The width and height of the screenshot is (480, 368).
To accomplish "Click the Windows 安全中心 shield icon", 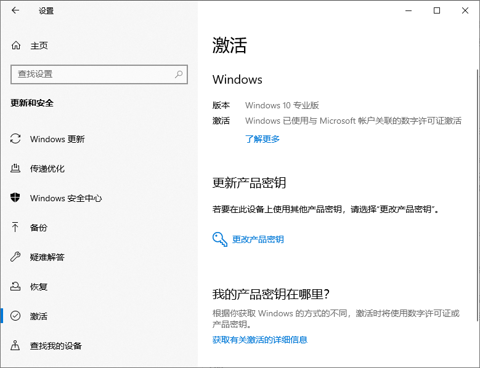I will 16,198.
